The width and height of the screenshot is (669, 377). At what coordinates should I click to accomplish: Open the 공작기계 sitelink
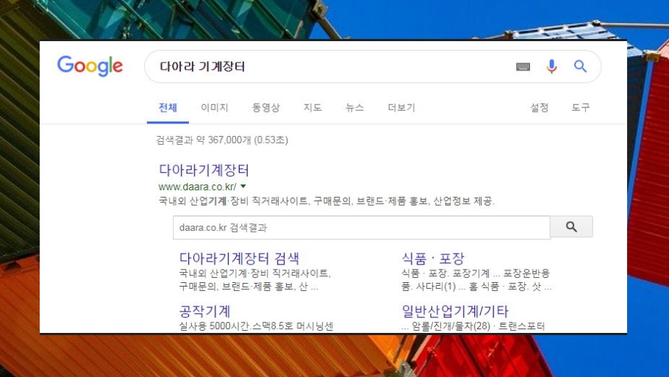click(x=205, y=311)
